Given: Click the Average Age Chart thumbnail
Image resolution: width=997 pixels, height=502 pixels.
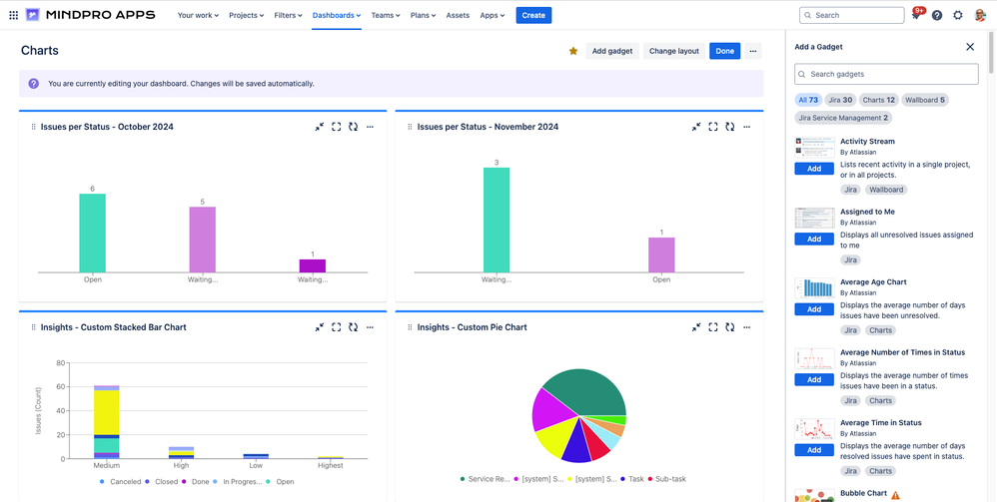Looking at the screenshot, I should coord(814,287).
